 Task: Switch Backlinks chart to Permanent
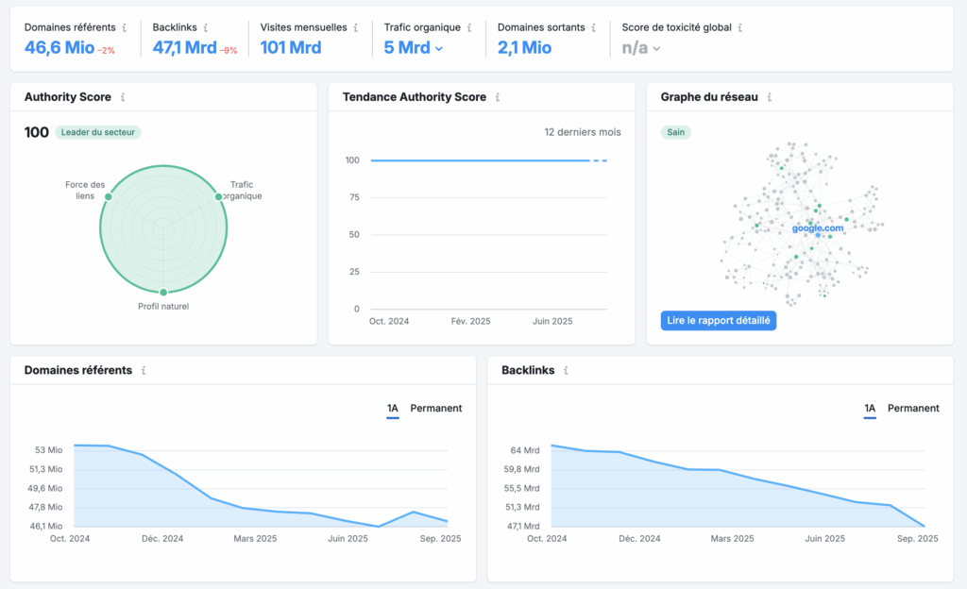(913, 409)
